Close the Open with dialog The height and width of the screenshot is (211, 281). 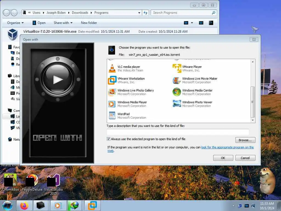[254, 40]
